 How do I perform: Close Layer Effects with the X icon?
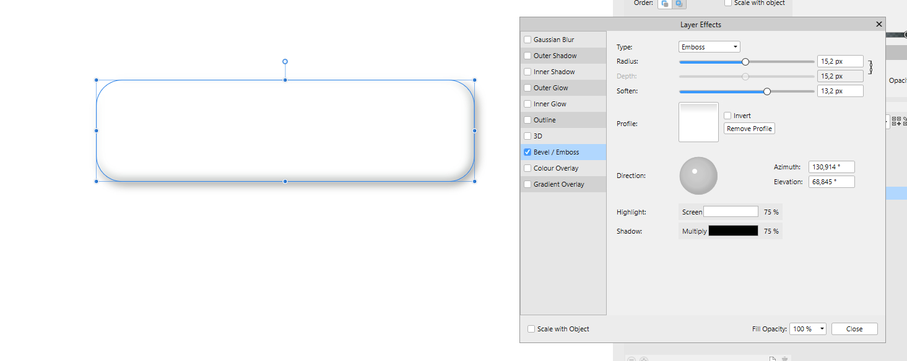coord(879,24)
